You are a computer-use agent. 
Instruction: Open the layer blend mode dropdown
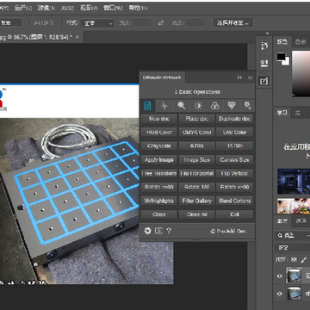[292, 248]
